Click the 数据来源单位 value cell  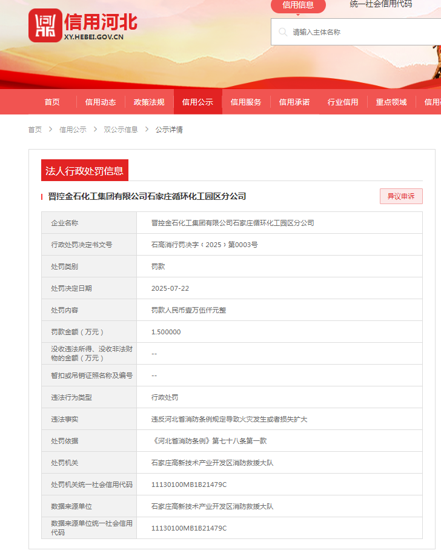tap(280, 506)
